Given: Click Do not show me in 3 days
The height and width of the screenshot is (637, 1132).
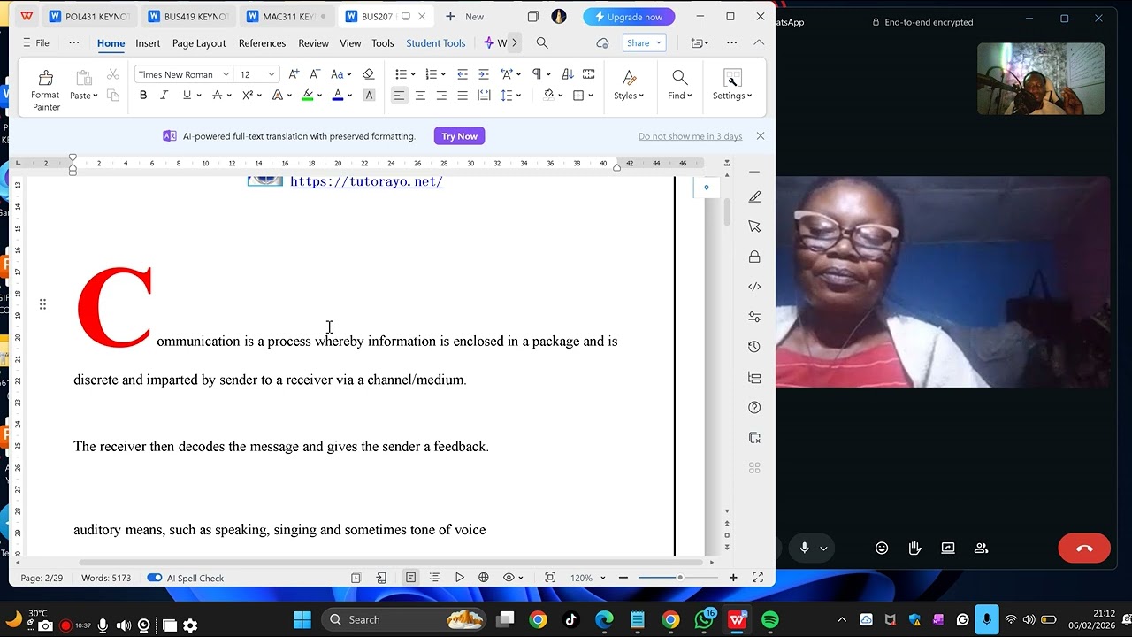Looking at the screenshot, I should pyautogui.click(x=690, y=136).
